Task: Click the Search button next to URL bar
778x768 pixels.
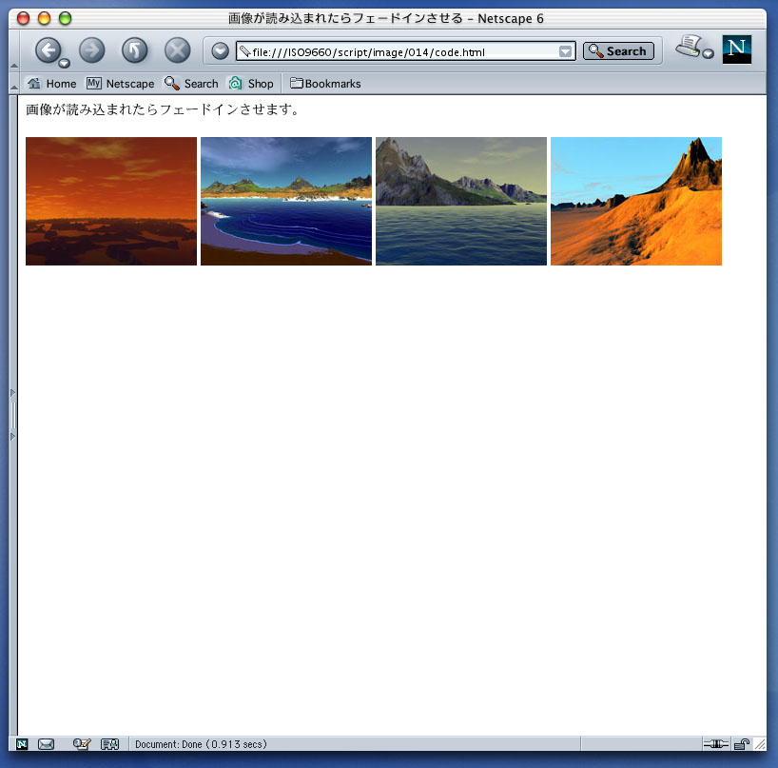Action: point(618,51)
